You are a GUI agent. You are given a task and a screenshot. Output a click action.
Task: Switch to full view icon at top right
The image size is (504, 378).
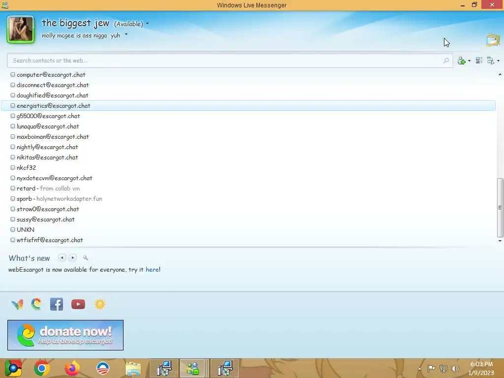coord(493,40)
